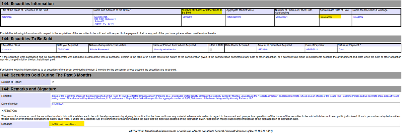
Task: Click the Date of Notice field
Action: [x=226, y=104]
